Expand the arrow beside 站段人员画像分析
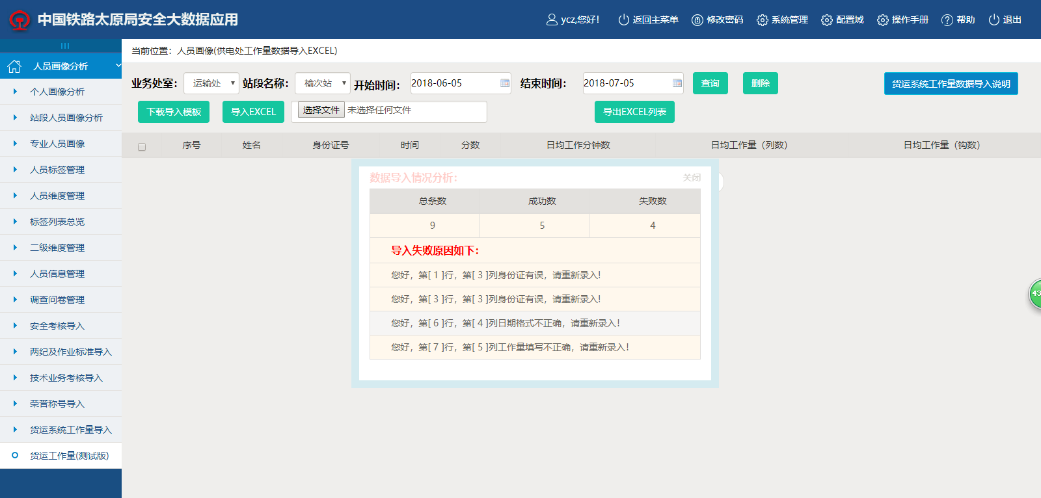The width and height of the screenshot is (1041, 498). point(15,117)
